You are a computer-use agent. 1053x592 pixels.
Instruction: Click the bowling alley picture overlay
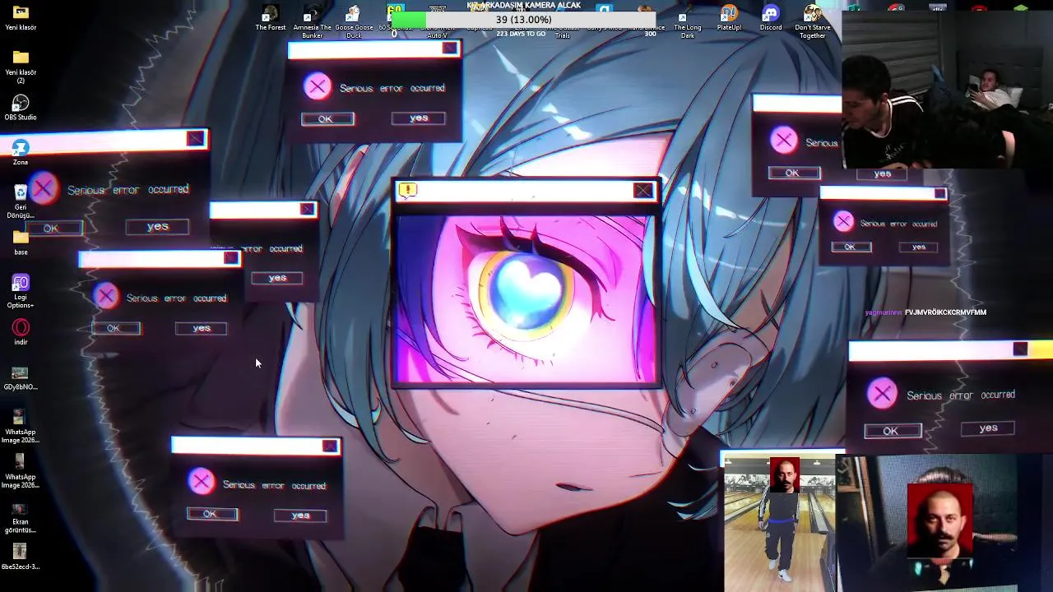tap(780, 524)
